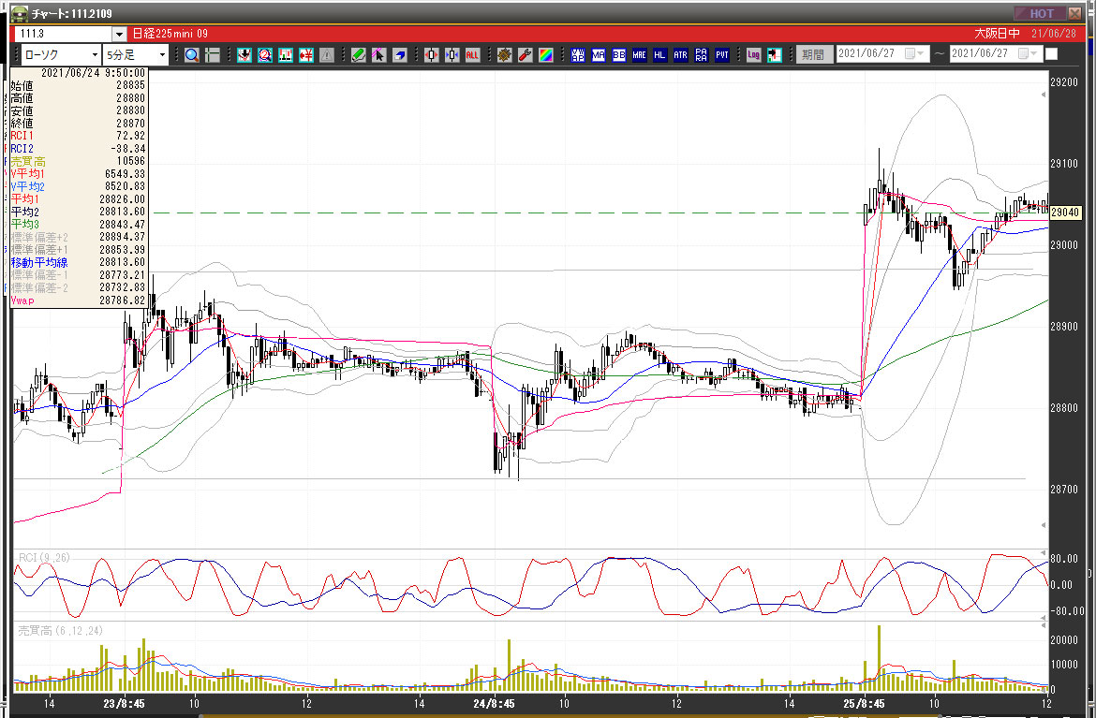This screenshot has width=1096, height=718.
Task: Click the chart application icon in title bar
Action: (x=20, y=13)
